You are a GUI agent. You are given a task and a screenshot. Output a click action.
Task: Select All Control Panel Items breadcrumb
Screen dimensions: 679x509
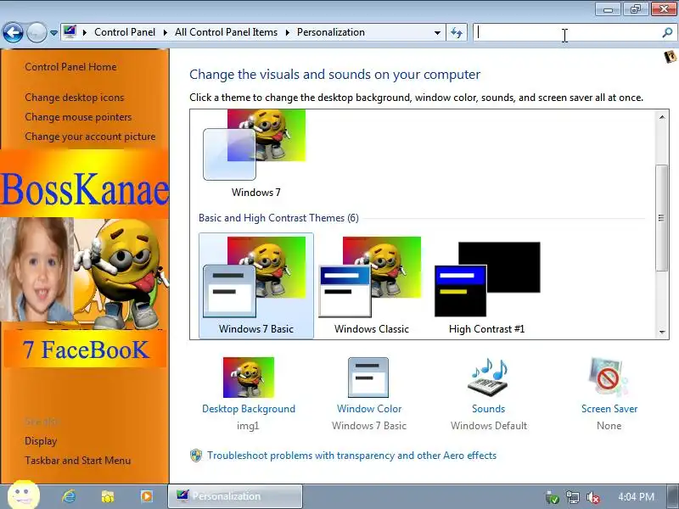226,32
